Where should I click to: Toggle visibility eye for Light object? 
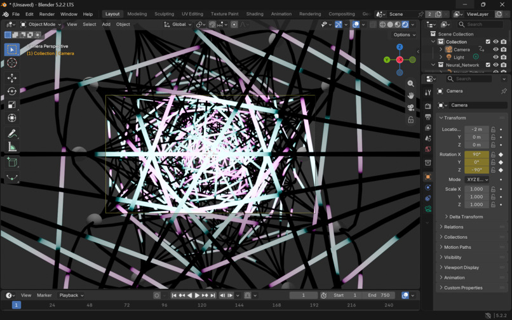coord(495,57)
